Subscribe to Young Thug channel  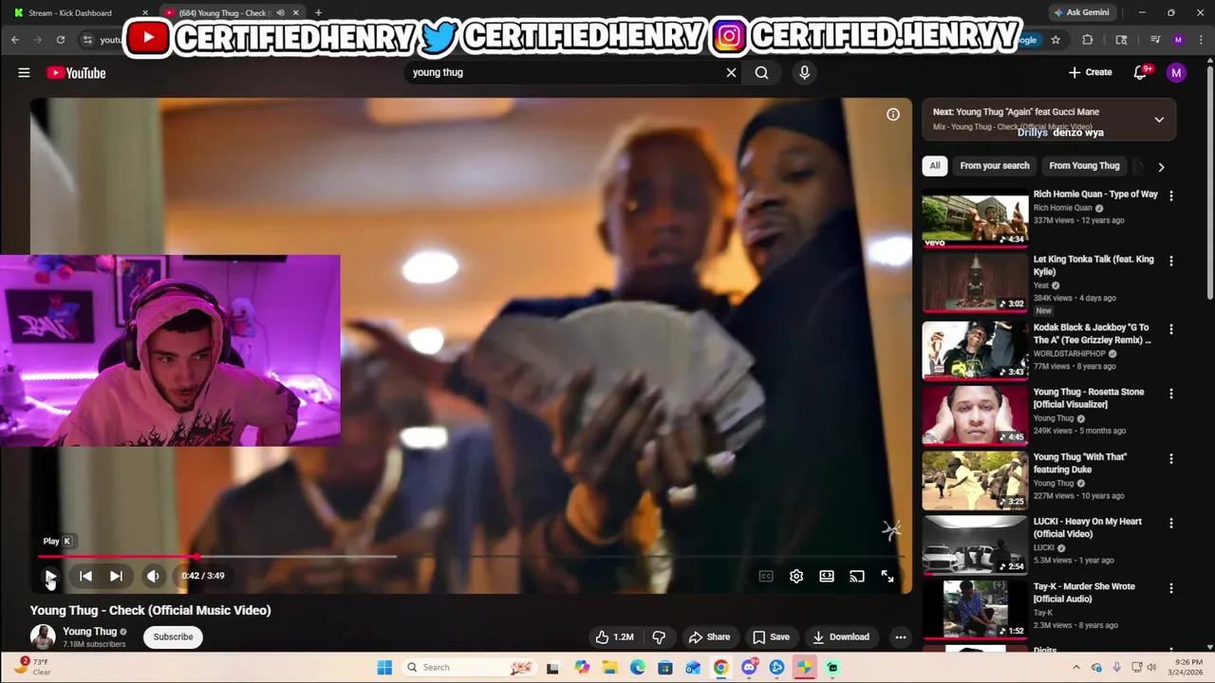coord(173,637)
